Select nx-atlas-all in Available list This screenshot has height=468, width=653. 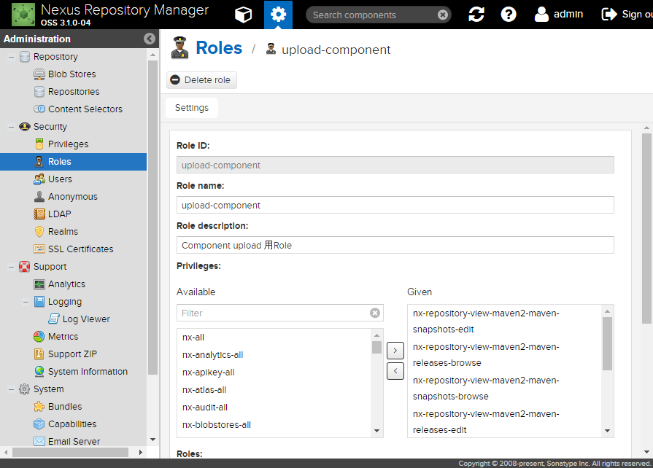[274, 390]
